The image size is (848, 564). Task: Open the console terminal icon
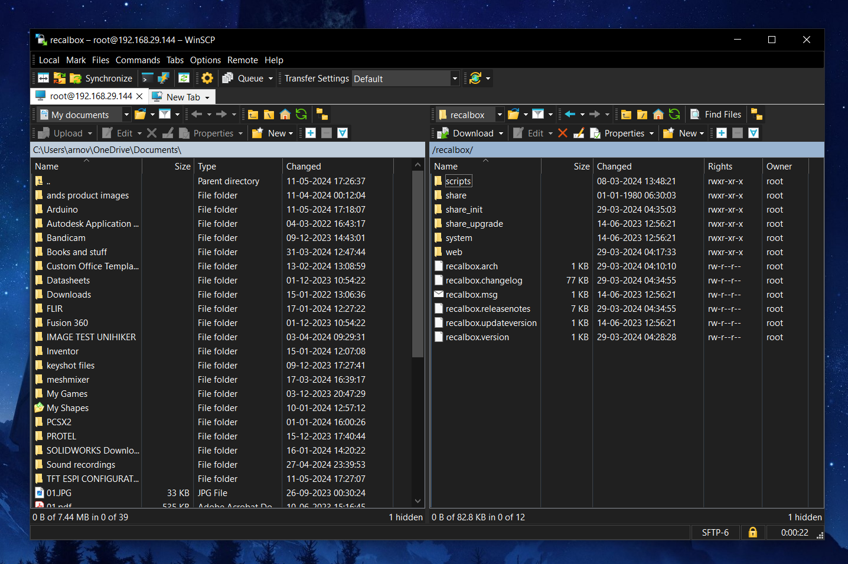tap(148, 78)
